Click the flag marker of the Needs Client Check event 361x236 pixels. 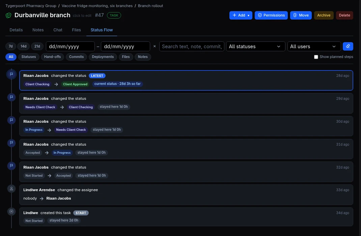(11, 120)
